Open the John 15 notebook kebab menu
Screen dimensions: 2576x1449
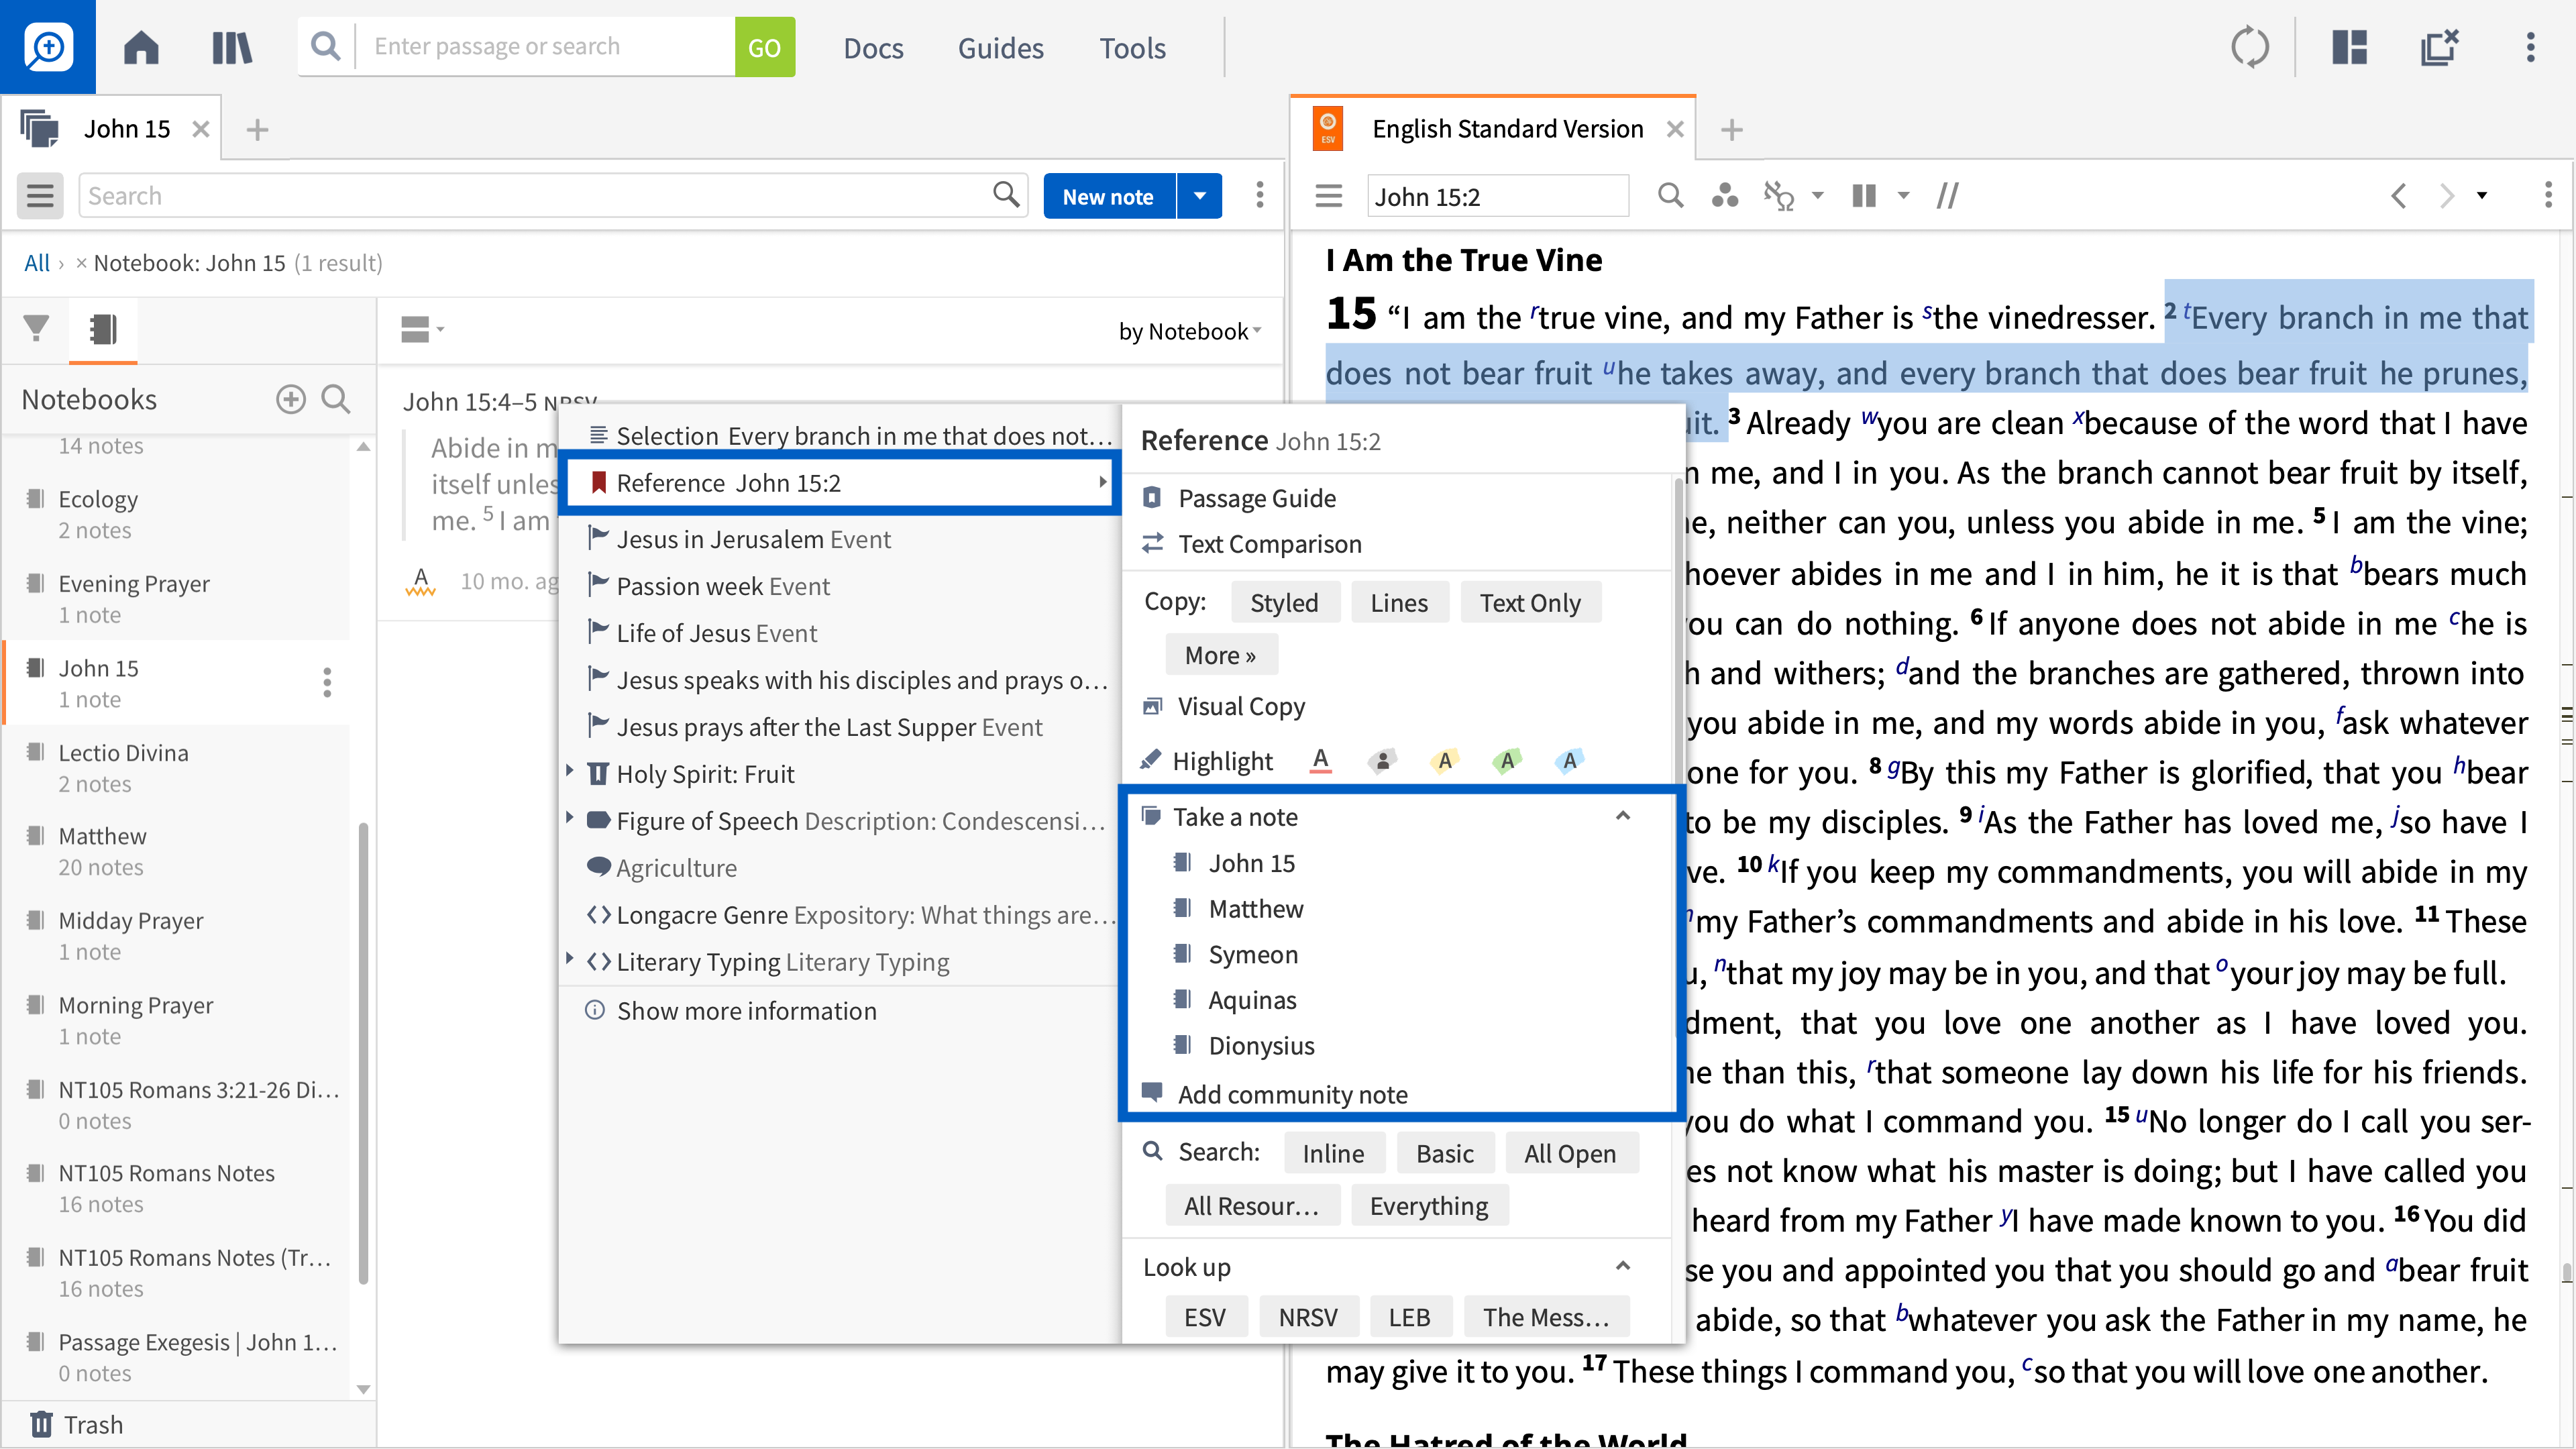327,683
